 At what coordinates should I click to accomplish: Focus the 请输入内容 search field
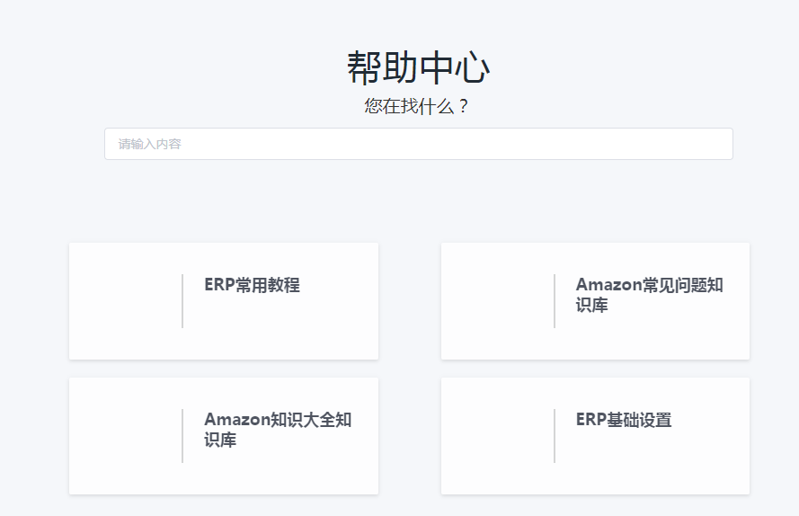coord(418,144)
